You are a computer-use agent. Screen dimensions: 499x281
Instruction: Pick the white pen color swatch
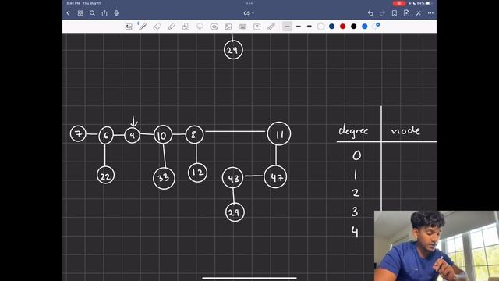(x=320, y=27)
